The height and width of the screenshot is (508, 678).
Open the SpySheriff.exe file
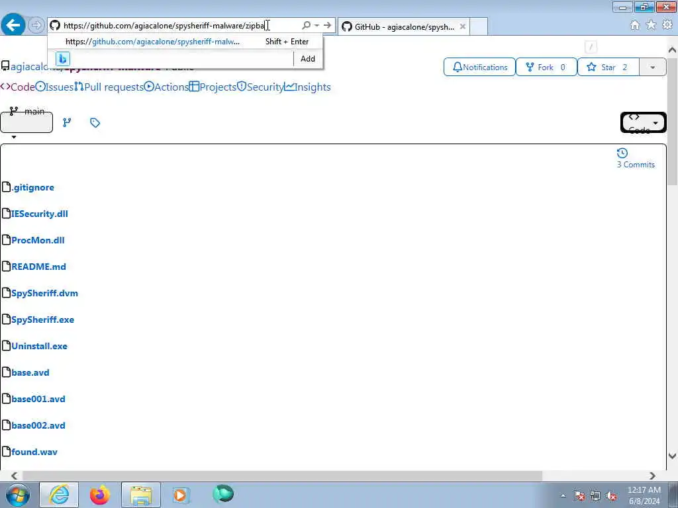coord(43,319)
